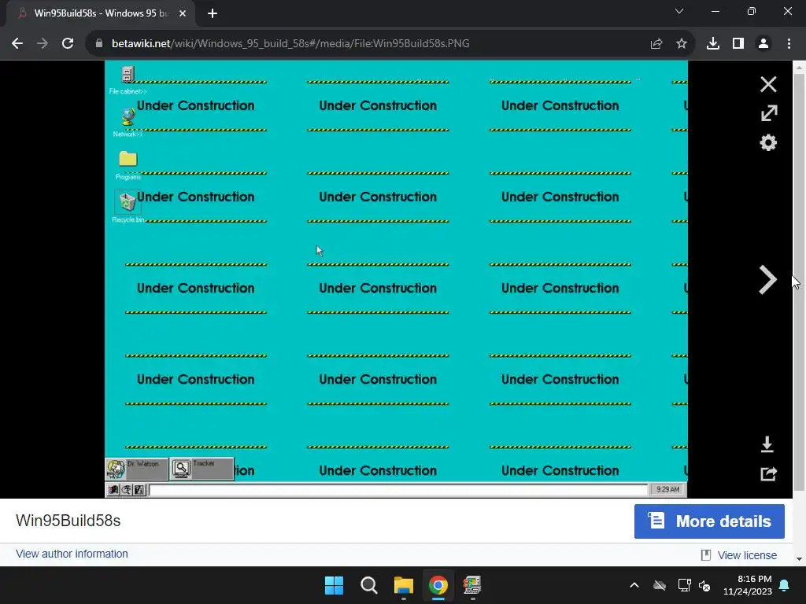Click the muted volume tray icon
The image size is (806, 604).
point(704,585)
